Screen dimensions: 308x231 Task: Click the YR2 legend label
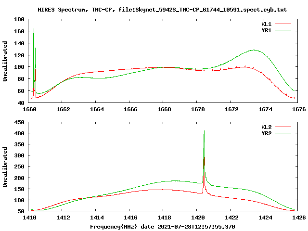point(266,133)
